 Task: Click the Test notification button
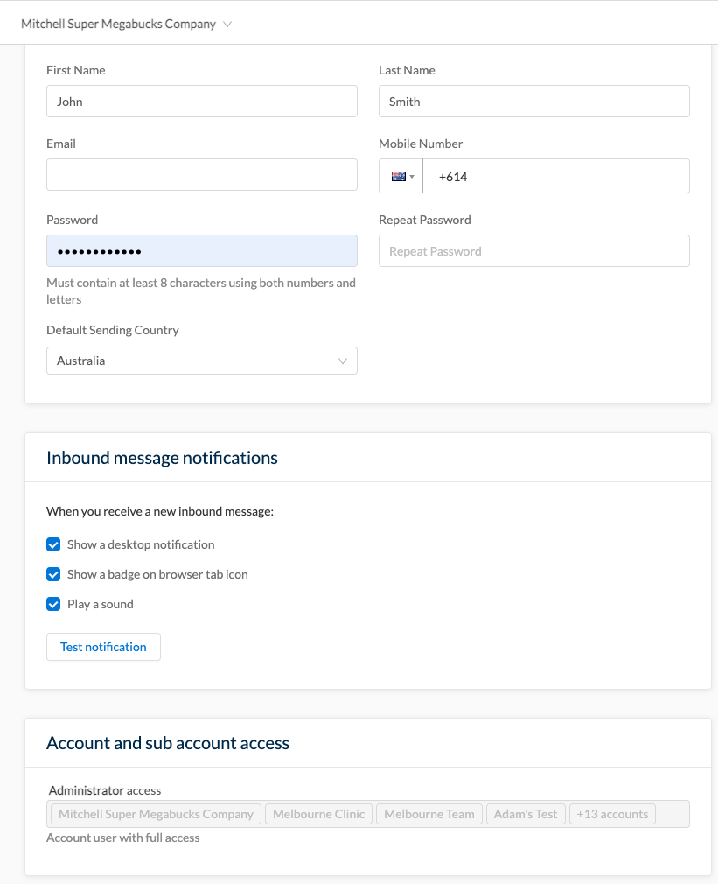click(x=103, y=646)
